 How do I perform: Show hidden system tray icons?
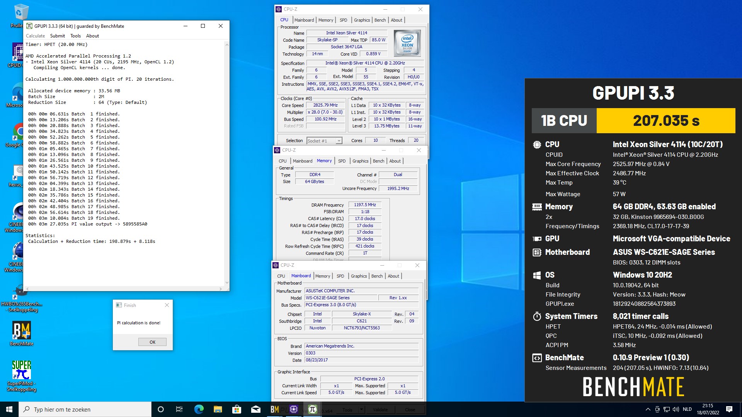[648, 409]
